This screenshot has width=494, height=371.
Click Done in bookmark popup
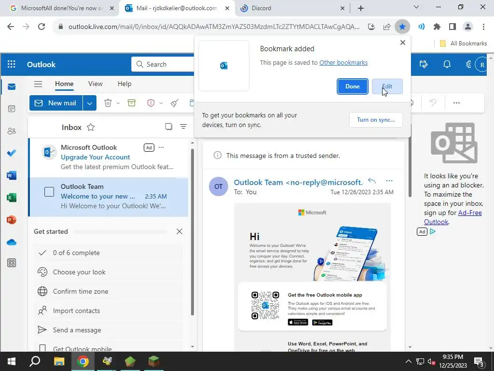(352, 86)
